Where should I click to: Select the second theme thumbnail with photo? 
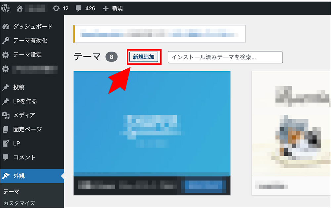coord(291,123)
